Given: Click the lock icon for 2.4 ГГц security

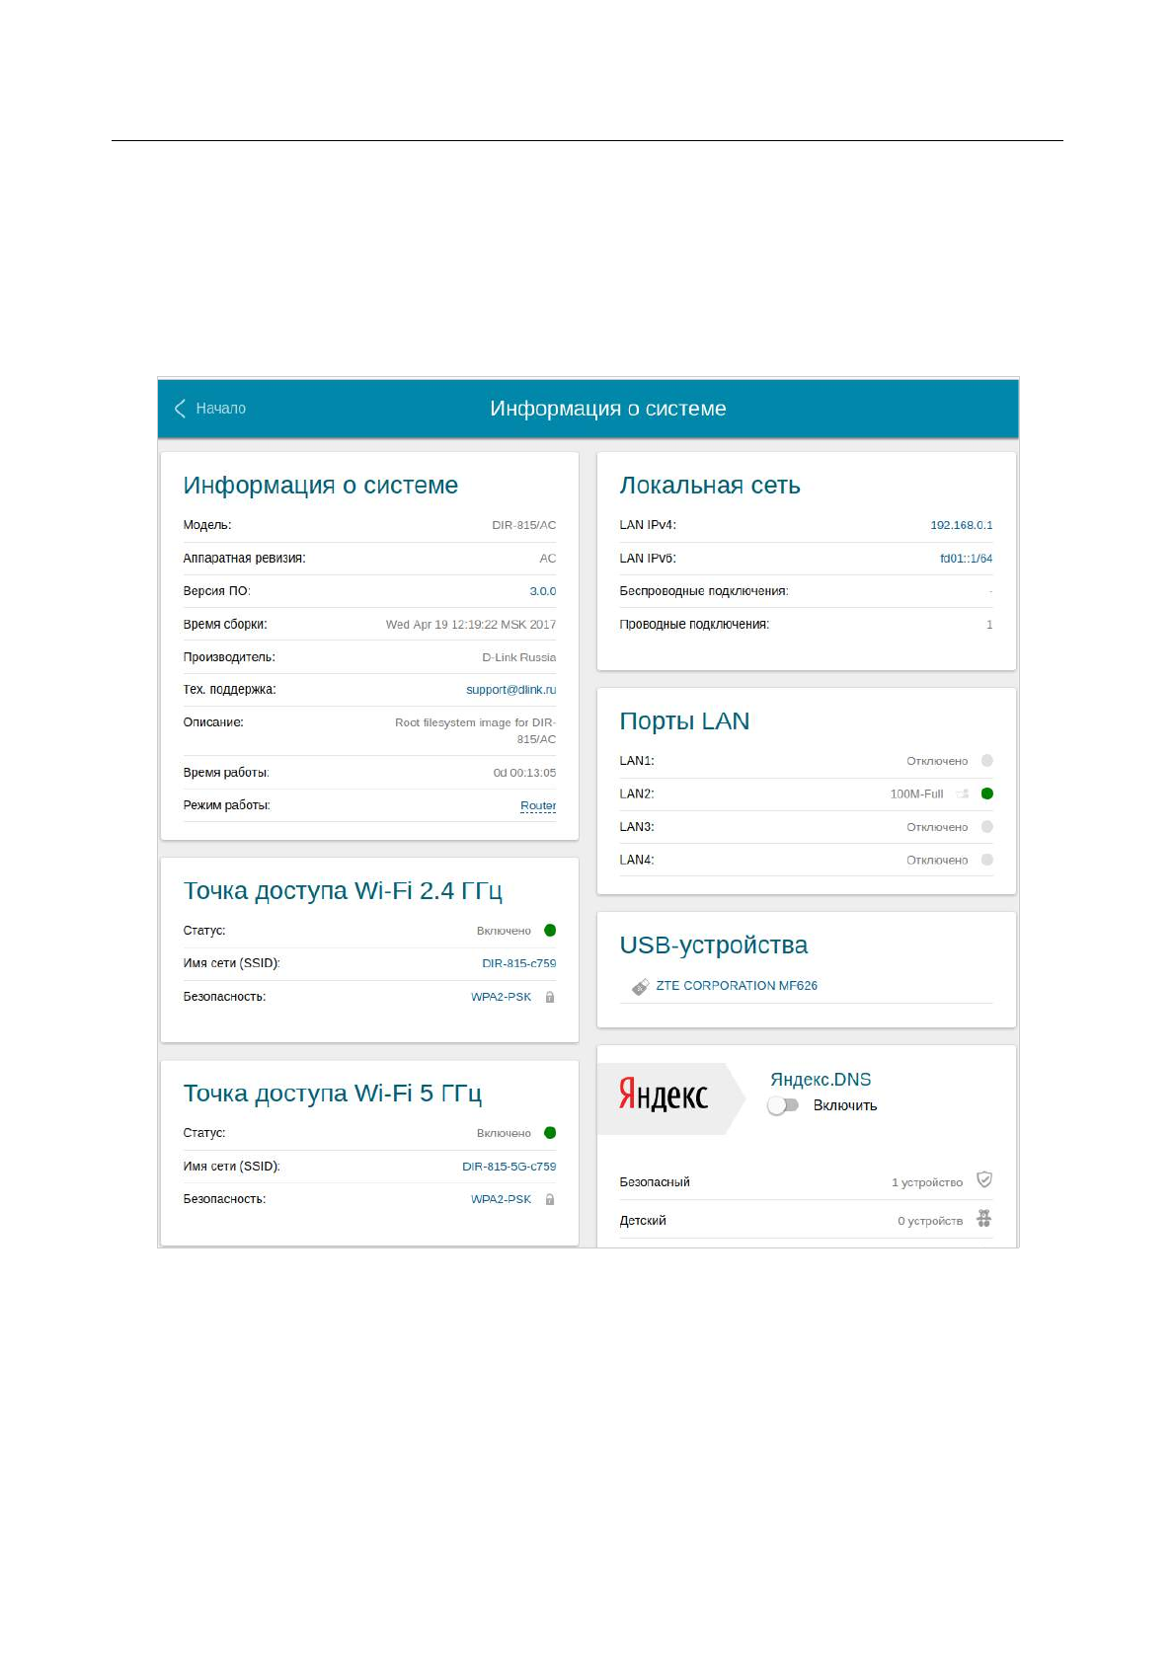Looking at the screenshot, I should tap(550, 997).
